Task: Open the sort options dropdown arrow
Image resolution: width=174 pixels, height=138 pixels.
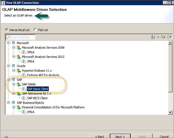Action: [x=158, y=37]
